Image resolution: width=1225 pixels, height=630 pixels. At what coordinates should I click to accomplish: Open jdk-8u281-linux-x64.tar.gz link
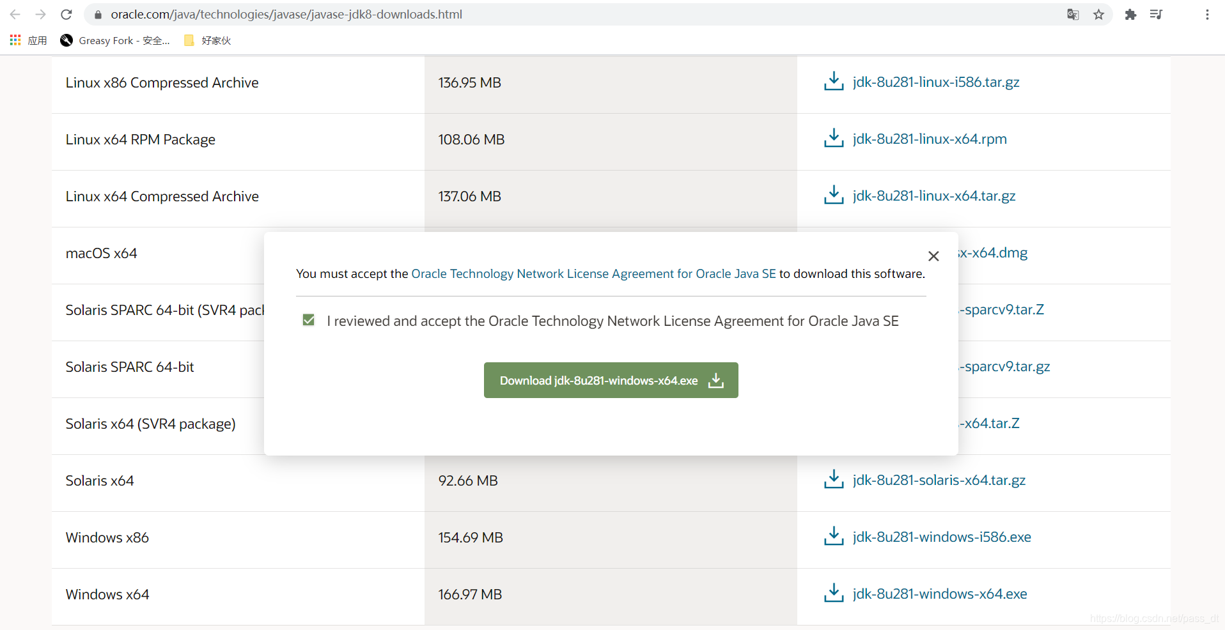pyautogui.click(x=934, y=196)
